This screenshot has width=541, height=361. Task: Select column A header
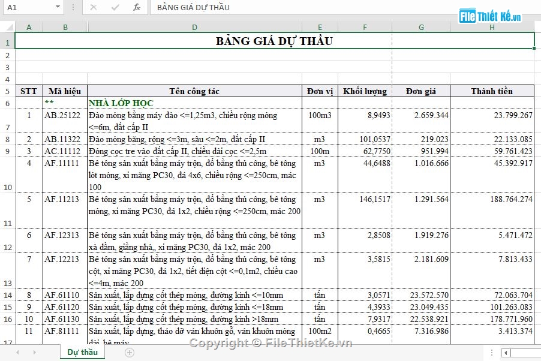click(x=29, y=27)
